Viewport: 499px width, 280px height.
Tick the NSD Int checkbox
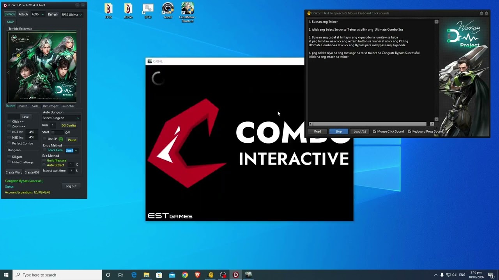[x=9, y=137]
